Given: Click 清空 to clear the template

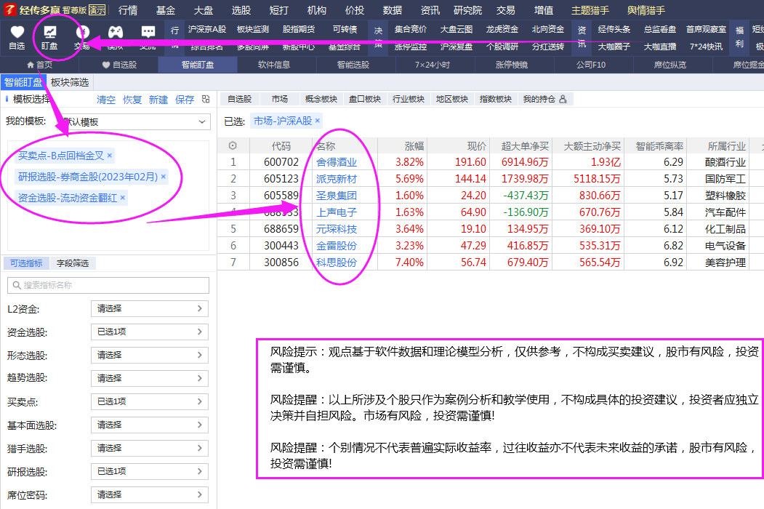Looking at the screenshot, I should point(106,100).
